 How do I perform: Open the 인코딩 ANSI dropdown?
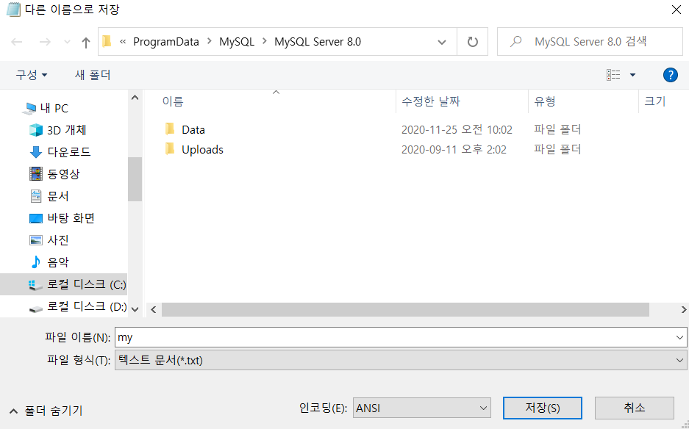(x=422, y=408)
